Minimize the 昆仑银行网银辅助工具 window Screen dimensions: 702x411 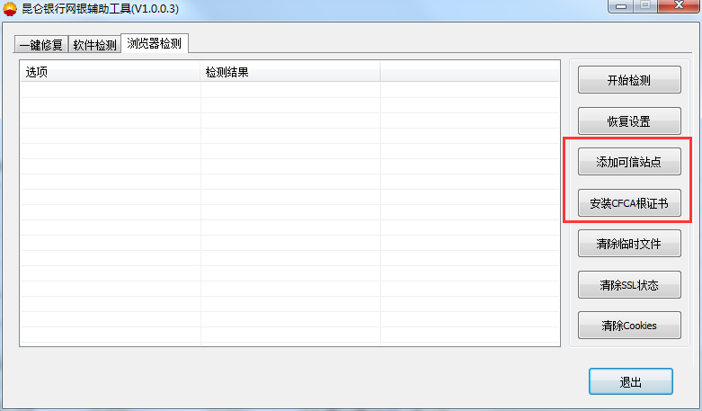[621, 5]
